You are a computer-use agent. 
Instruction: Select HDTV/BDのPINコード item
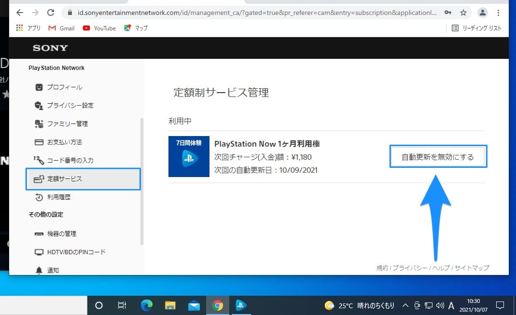pos(76,252)
